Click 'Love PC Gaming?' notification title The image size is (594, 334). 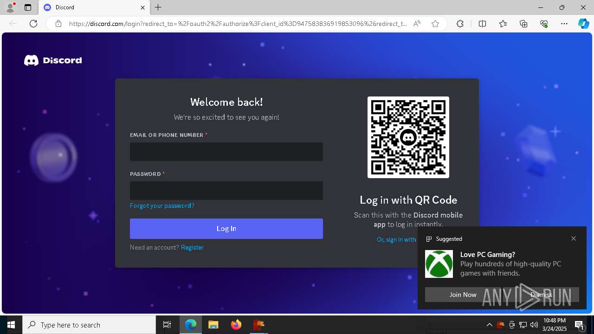click(x=488, y=254)
